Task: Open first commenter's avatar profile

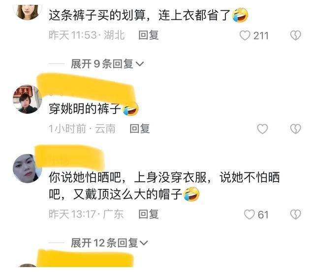Action: tap(28, 12)
